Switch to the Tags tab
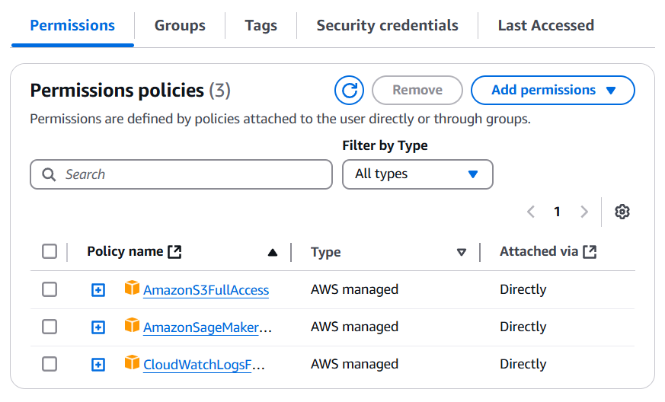The height and width of the screenshot is (402, 665). click(x=261, y=25)
